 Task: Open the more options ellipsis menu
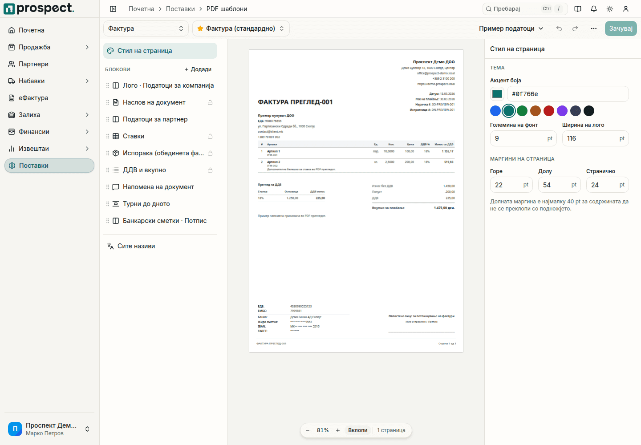tap(594, 28)
